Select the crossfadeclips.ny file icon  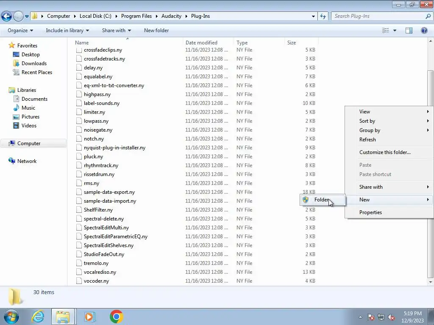(79, 50)
